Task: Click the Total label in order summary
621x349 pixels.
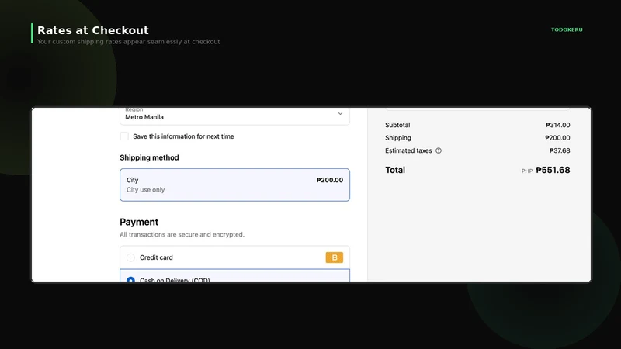Action: (395, 170)
